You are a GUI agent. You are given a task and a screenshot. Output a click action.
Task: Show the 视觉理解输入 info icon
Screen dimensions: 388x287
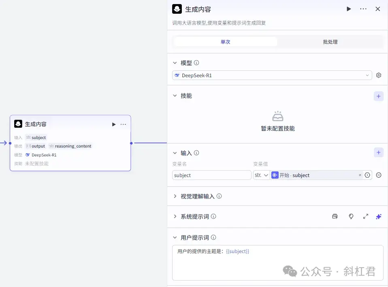pos(219,196)
